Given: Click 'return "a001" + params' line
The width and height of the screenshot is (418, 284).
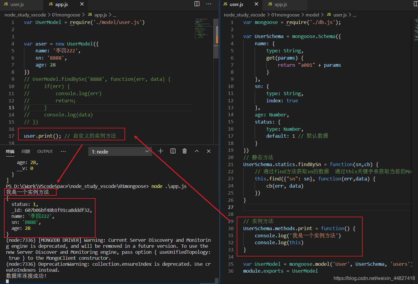Looking at the screenshot, I should 309,65.
